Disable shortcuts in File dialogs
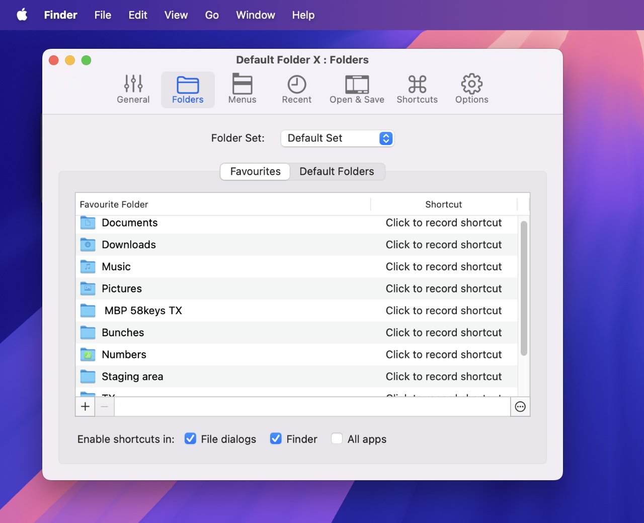The height and width of the screenshot is (523, 644). pos(190,439)
